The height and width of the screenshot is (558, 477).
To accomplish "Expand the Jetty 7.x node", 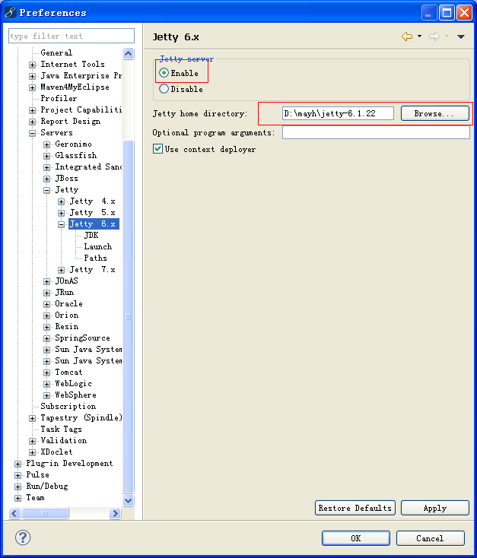I will (62, 270).
